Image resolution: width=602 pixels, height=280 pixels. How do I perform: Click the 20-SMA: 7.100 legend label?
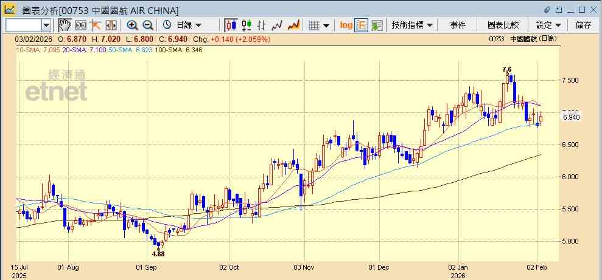pos(85,50)
